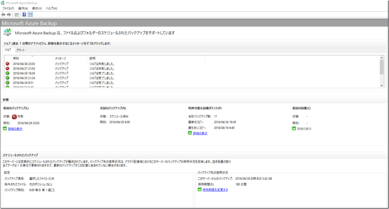Click ジョブは失敗しました text in 04/28 row

(x=102, y=64)
